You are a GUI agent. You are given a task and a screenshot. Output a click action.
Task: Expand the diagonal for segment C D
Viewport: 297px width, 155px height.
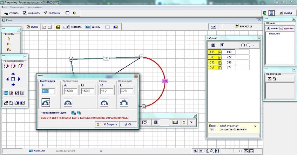[x=220, y=63]
